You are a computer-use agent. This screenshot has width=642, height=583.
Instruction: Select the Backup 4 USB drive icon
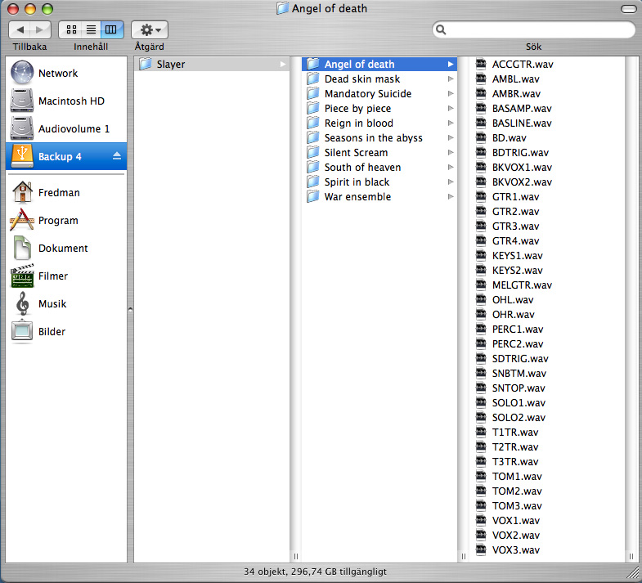[x=22, y=156]
